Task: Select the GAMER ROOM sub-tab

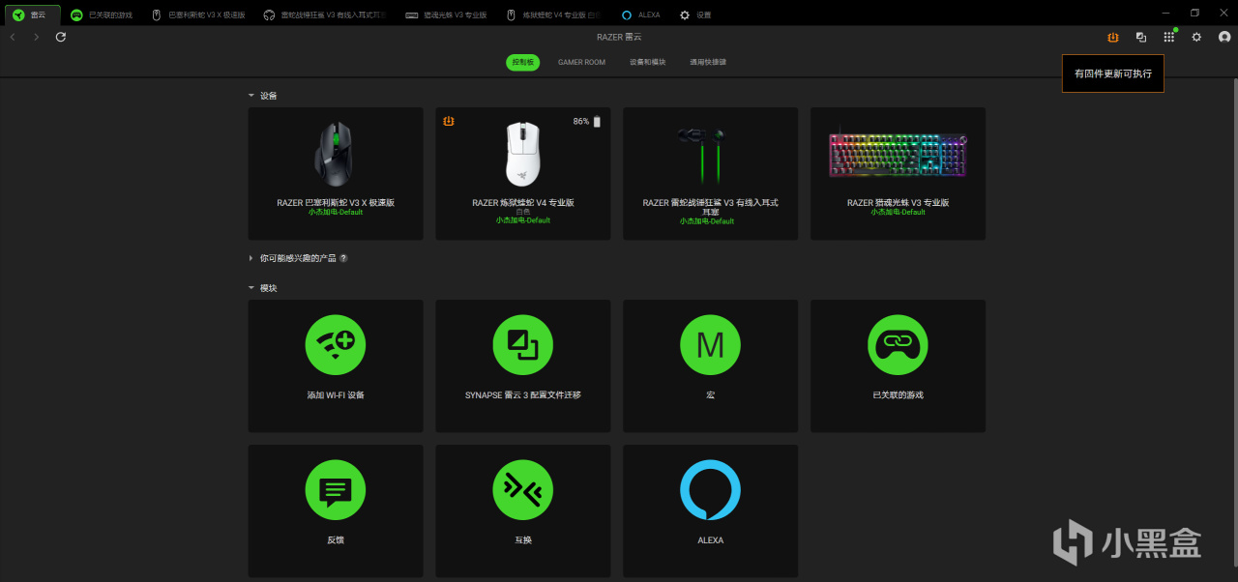Action: click(x=581, y=62)
